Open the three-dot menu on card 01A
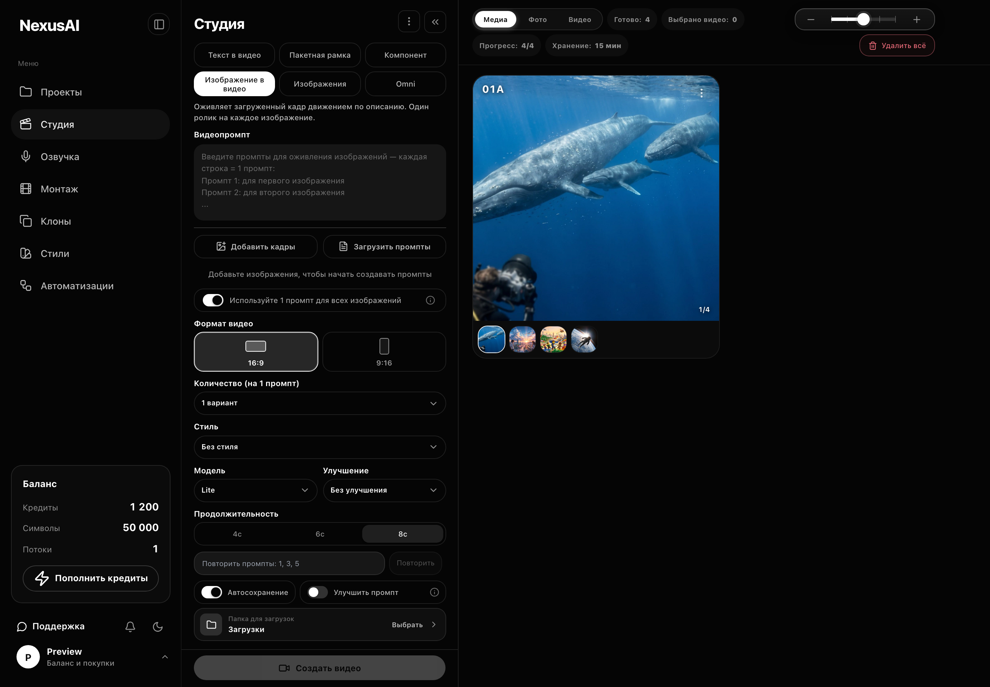This screenshot has width=990, height=687. (701, 93)
